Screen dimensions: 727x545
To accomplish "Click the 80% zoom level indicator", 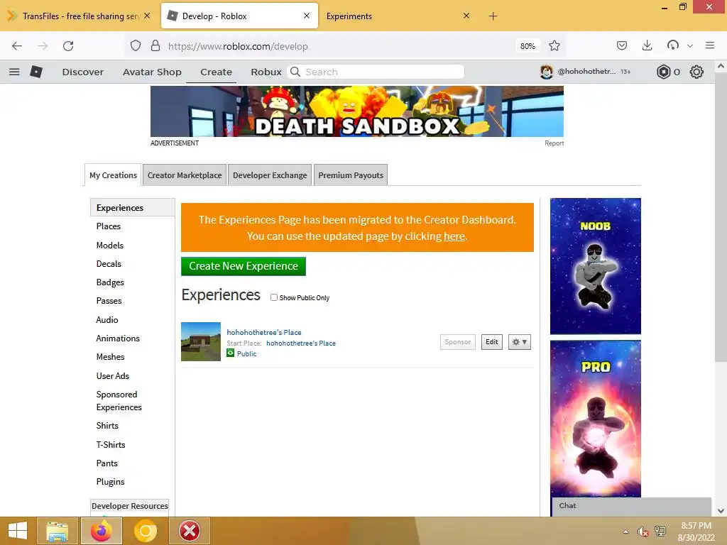I will (x=528, y=46).
